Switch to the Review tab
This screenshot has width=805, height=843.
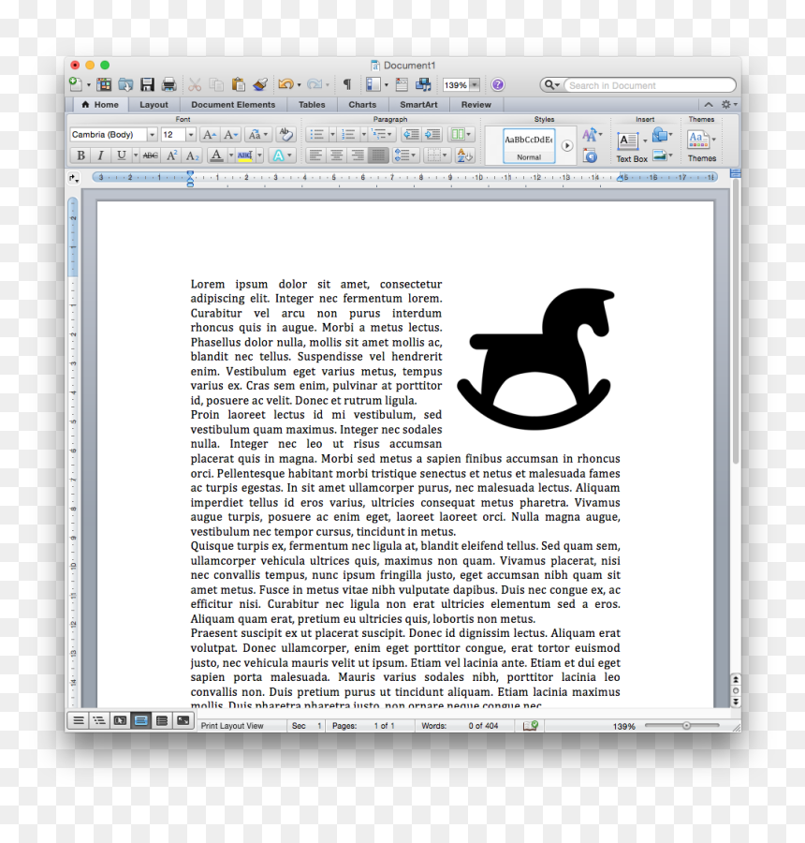[x=476, y=105]
